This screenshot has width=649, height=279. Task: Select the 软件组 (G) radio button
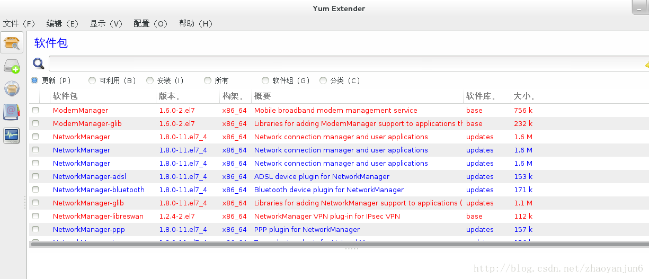[265, 80]
